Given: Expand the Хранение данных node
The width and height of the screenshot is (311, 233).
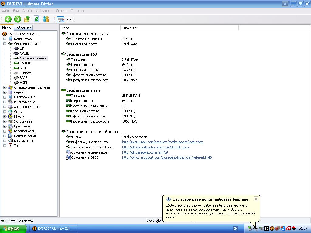Looking at the screenshot, I should point(5,107).
